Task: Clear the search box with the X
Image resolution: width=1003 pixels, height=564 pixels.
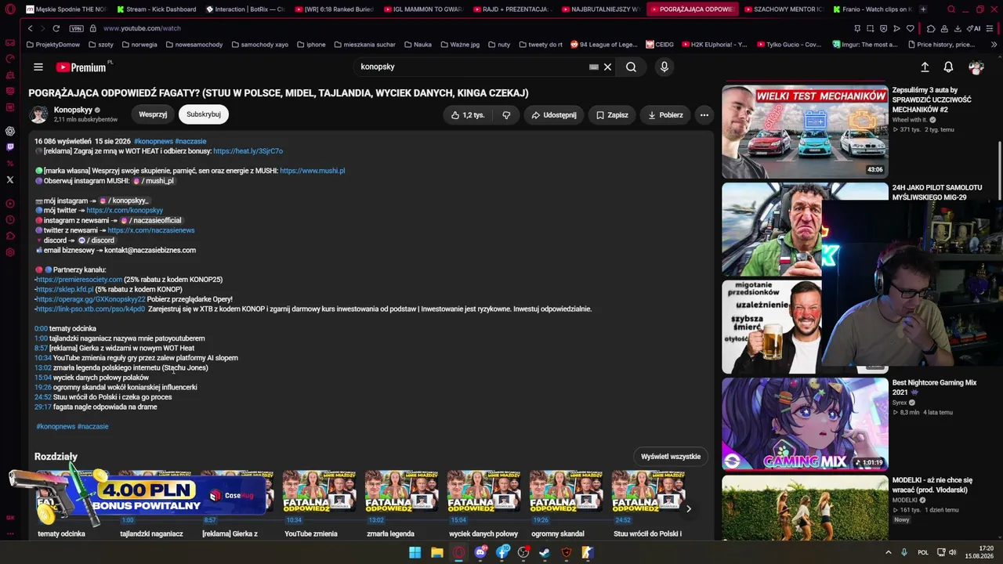Action: point(607,67)
